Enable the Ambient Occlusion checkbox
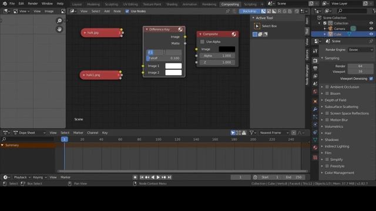Screen dimensions: 376x211 click(x=327, y=87)
